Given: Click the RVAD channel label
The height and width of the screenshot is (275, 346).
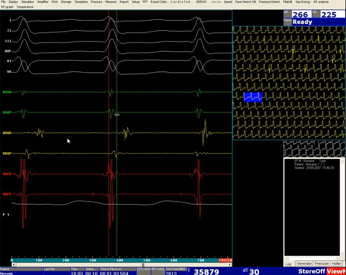Looking at the screenshot, I should [x=7, y=92].
